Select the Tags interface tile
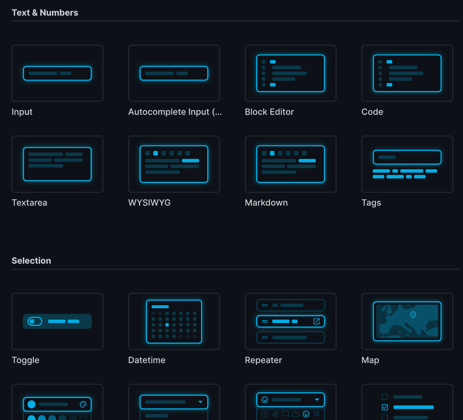463x420 pixels. (x=407, y=164)
